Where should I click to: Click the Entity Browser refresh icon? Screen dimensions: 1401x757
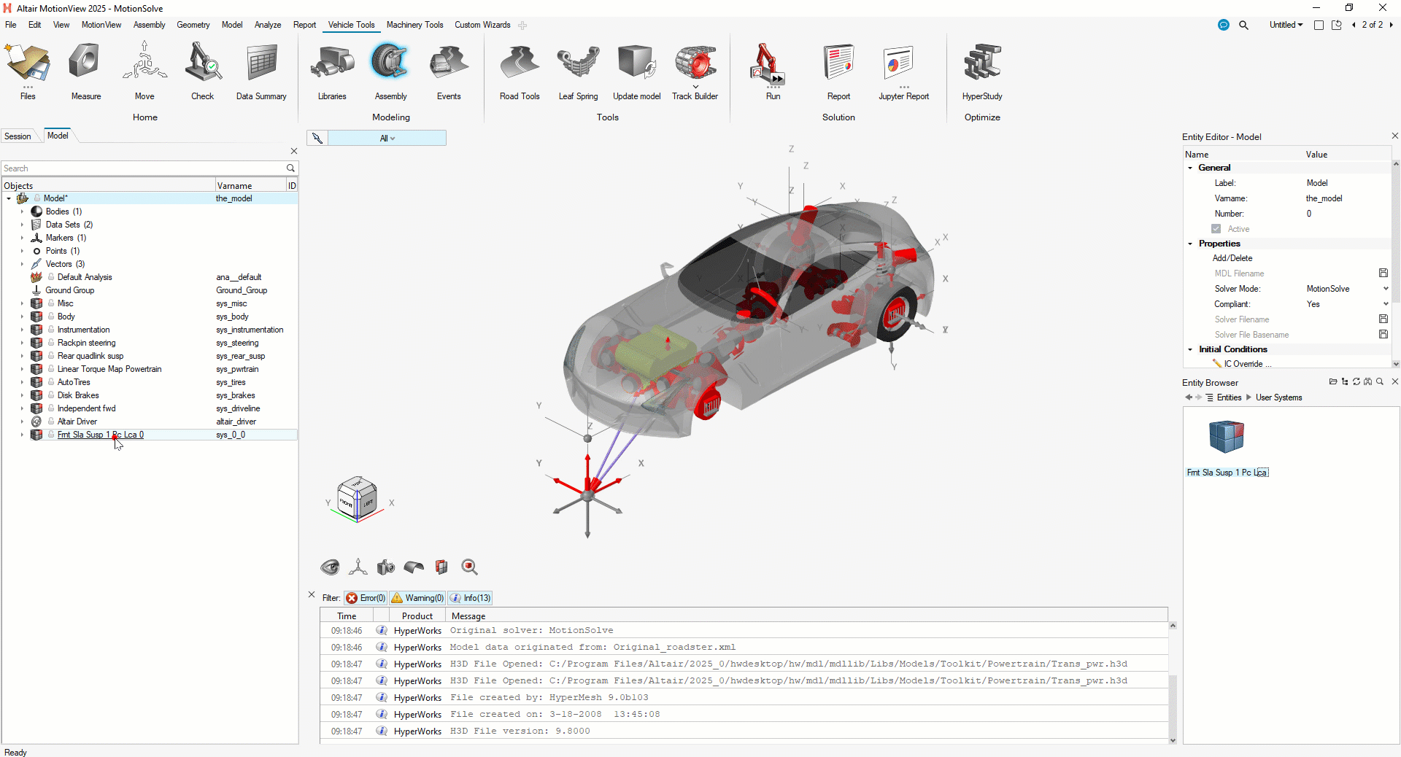(1356, 381)
